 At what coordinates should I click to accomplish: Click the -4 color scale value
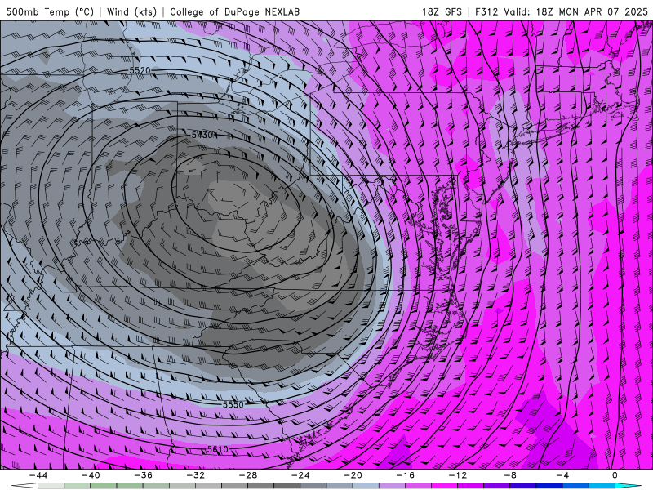tap(563, 475)
